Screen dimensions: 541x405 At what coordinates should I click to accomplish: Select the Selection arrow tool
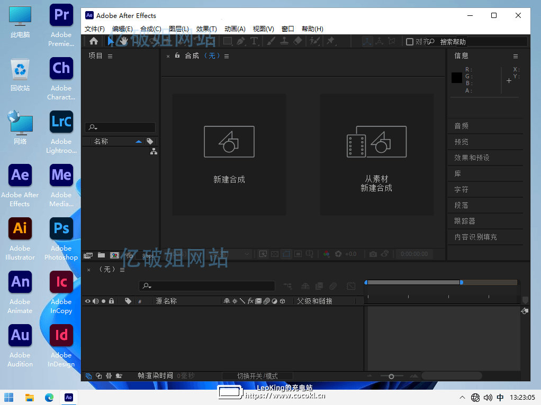pos(111,41)
